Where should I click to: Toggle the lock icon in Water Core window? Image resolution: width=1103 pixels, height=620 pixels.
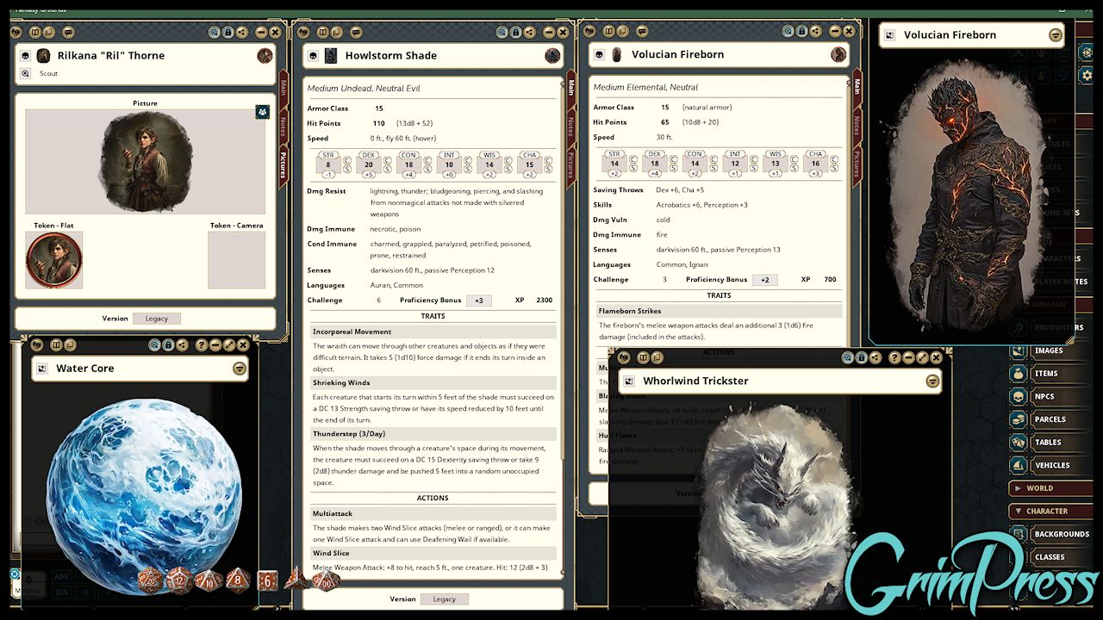tap(168, 345)
